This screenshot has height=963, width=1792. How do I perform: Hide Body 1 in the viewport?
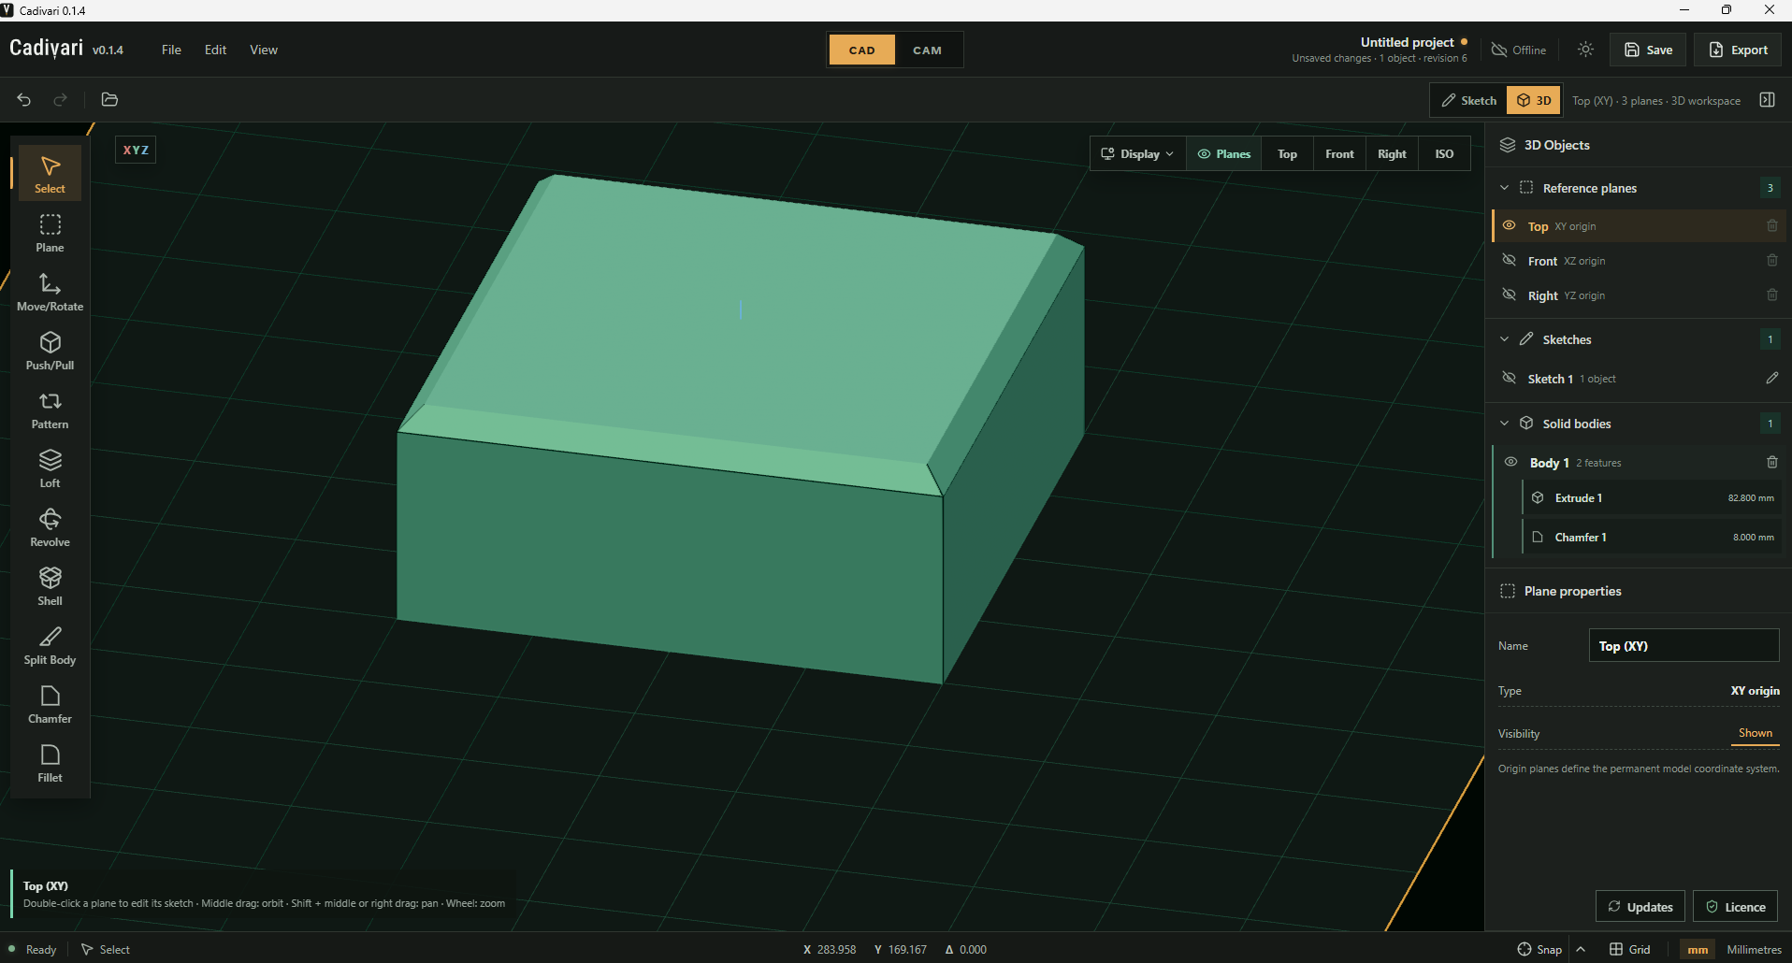point(1510,463)
